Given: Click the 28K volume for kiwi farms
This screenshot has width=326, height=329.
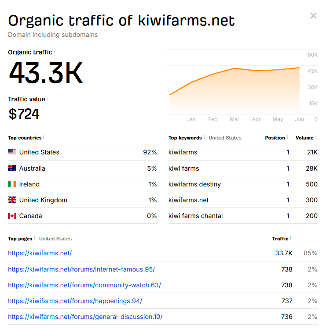Looking at the screenshot, I should point(311,168).
